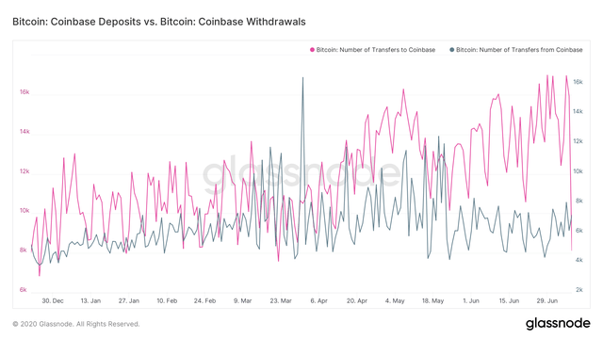Click the gray Transfers from Coinbase legend dot

452,50
